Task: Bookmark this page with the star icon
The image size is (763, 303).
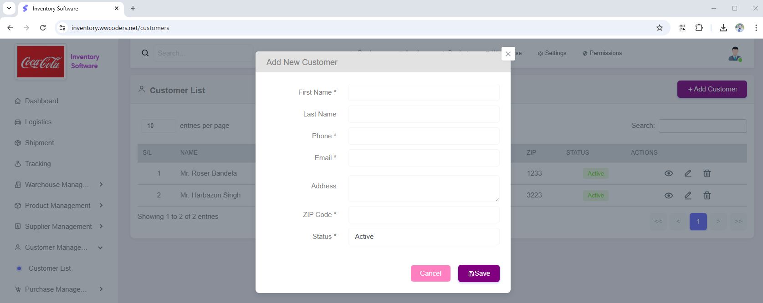Action: pyautogui.click(x=659, y=28)
